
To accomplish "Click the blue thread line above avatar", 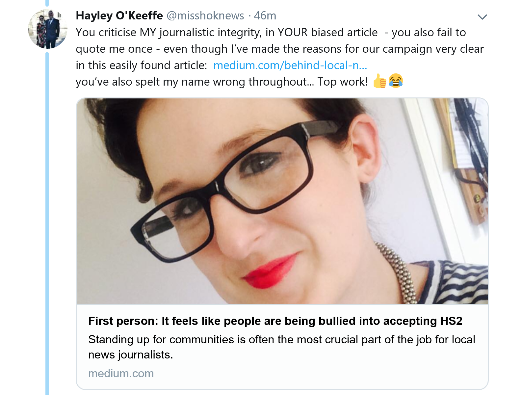I will (47, 3).
